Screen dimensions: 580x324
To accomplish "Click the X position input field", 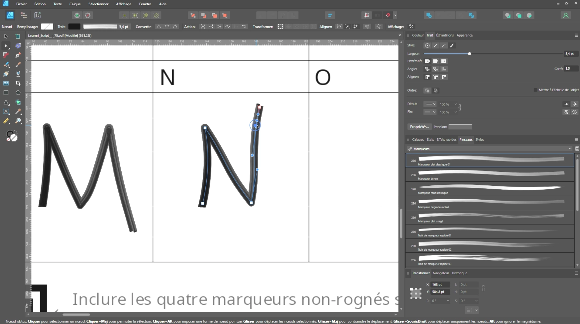I will pyautogui.click(x=440, y=285).
